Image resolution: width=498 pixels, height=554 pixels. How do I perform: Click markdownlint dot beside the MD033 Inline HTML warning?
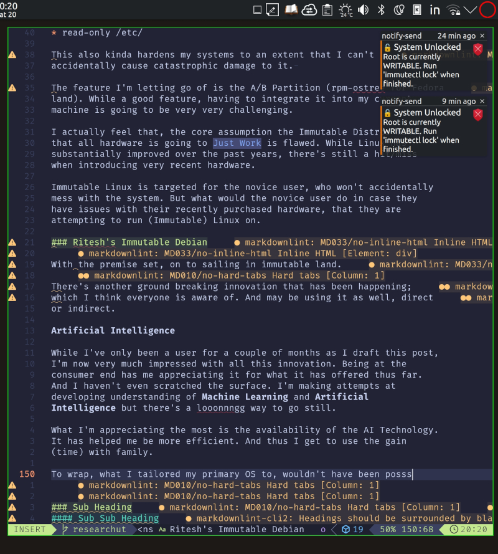(237, 242)
